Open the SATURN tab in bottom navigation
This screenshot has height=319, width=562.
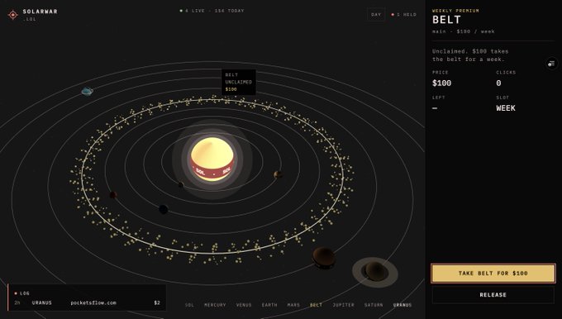pos(374,305)
